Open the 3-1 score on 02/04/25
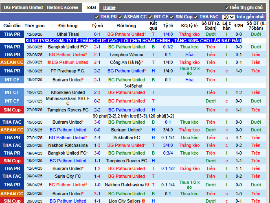The height and width of the screenshot is (203, 270). coord(97,194)
